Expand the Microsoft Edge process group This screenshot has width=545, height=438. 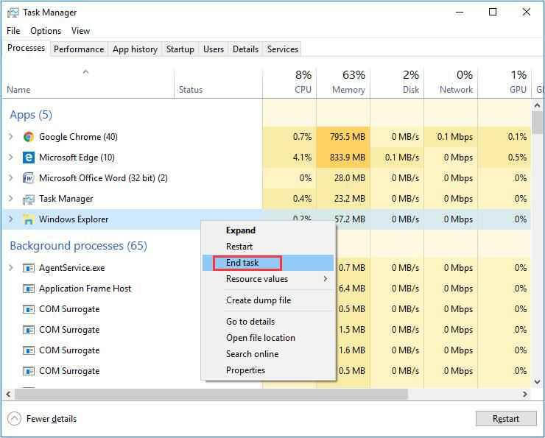tap(11, 158)
